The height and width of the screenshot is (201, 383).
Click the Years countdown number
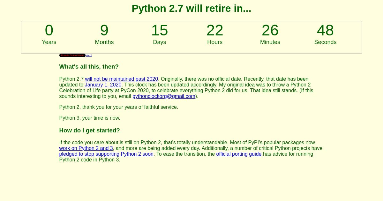pos(49,30)
